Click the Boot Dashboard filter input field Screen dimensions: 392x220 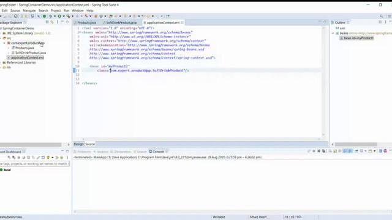34,164
